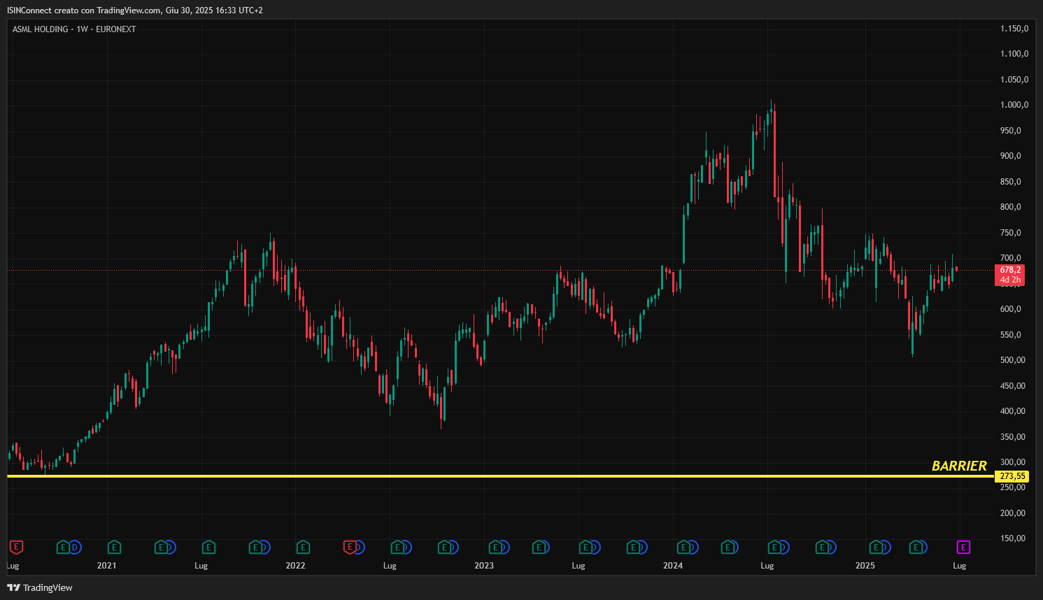Viewport: 1043px width, 600px height.
Task: Click the earnings marker at start of 2024
Action: tap(683, 547)
